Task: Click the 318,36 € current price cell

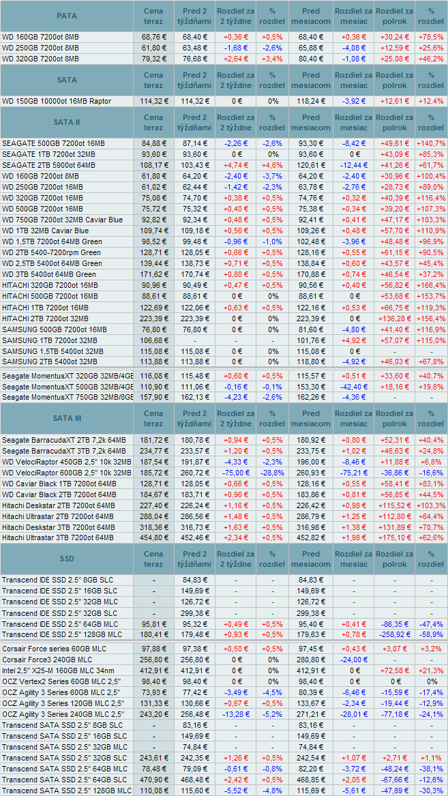Action: click(153, 527)
